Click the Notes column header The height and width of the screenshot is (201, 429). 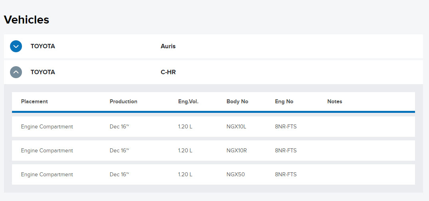(x=335, y=101)
